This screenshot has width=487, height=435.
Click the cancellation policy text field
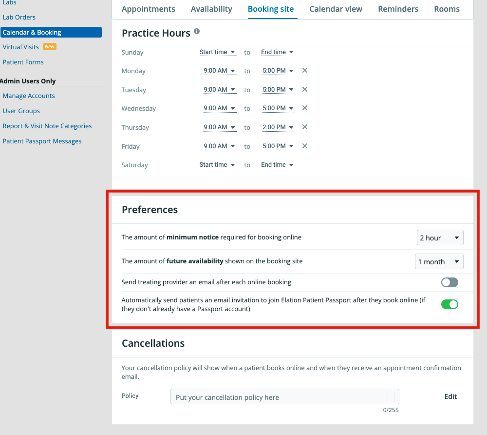284,396
